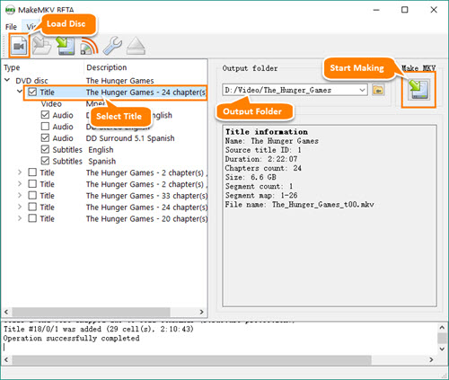449x380 pixels.
Task: Click the title tree horizontal scrollbar thumb
Action: tap(91, 312)
